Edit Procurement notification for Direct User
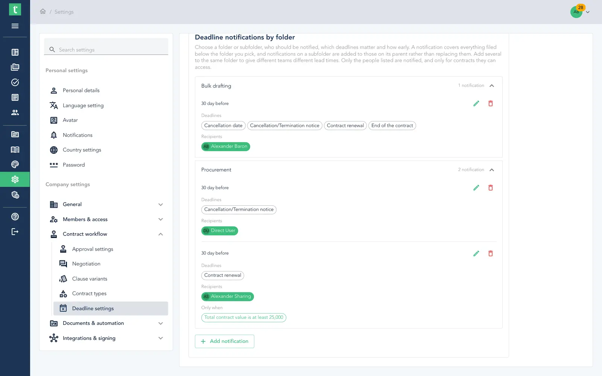This screenshot has width=602, height=376. coord(476,188)
